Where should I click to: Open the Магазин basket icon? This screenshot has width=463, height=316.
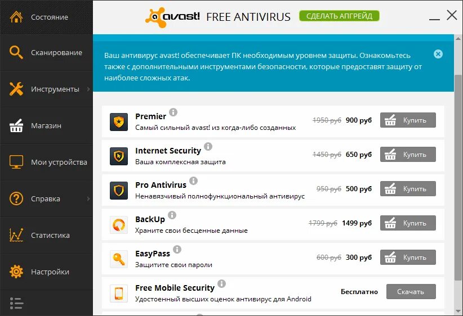16,125
